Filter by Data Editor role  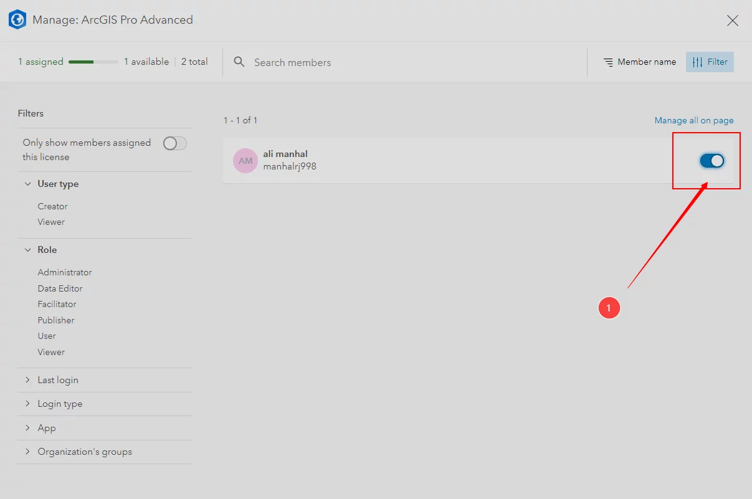[x=60, y=288]
